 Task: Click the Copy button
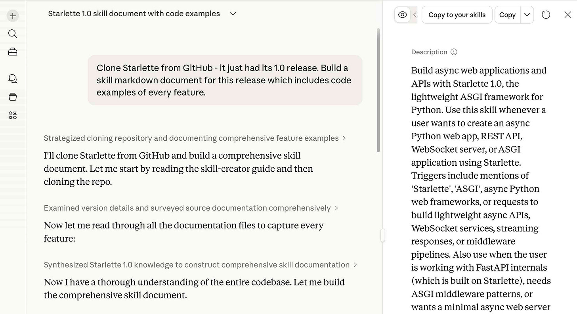(507, 15)
